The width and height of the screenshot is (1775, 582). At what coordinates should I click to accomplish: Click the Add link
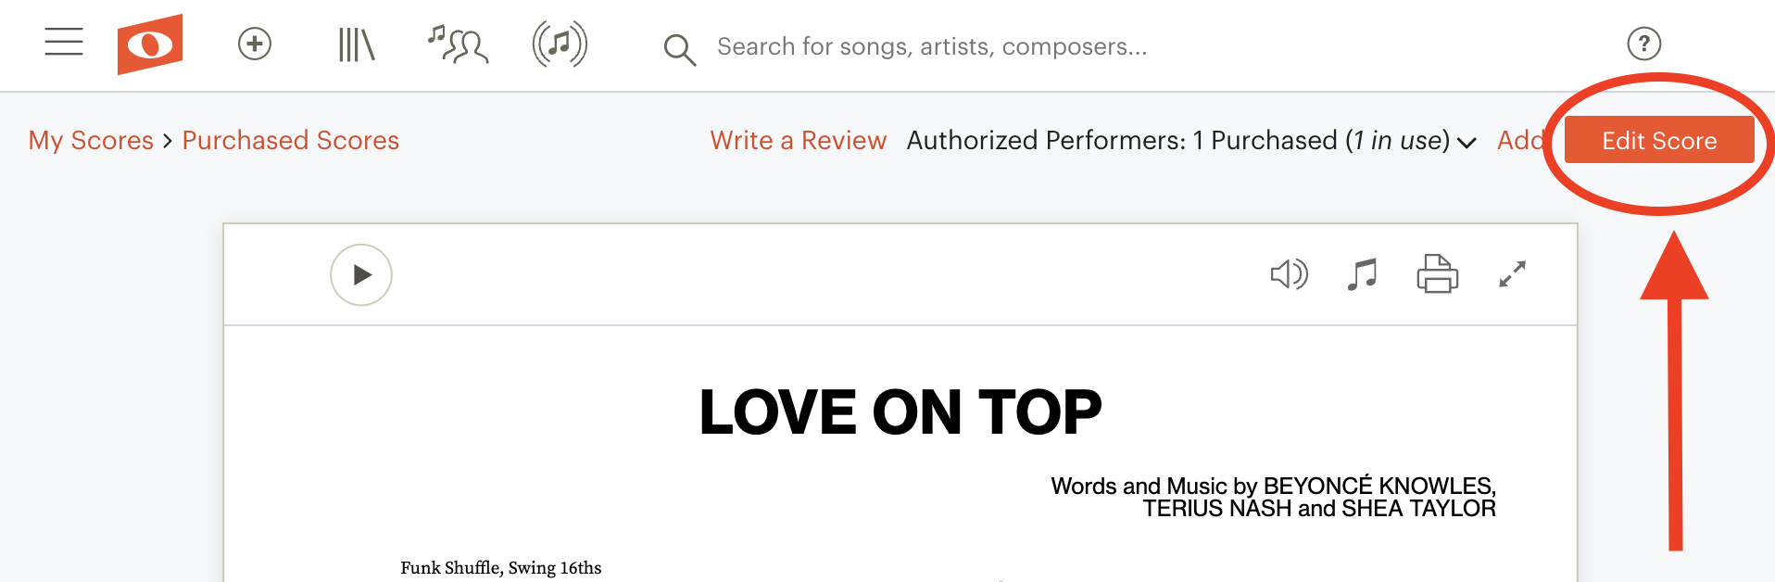click(1521, 140)
